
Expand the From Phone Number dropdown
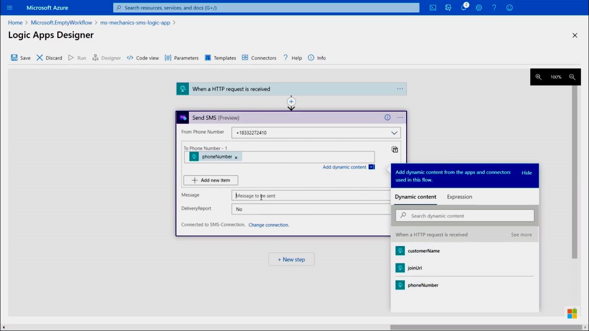[x=394, y=133]
